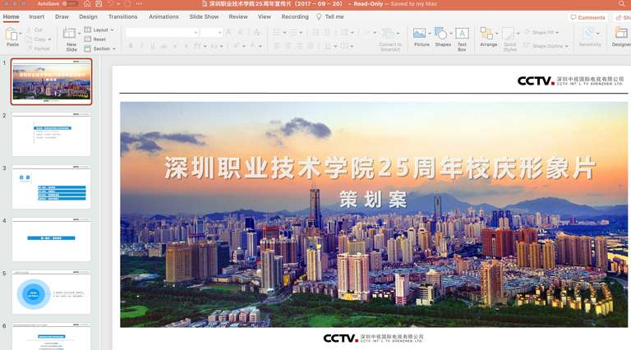This screenshot has width=631, height=350.
Task: Click the CCTV logo at slide top right
Action: [x=570, y=81]
